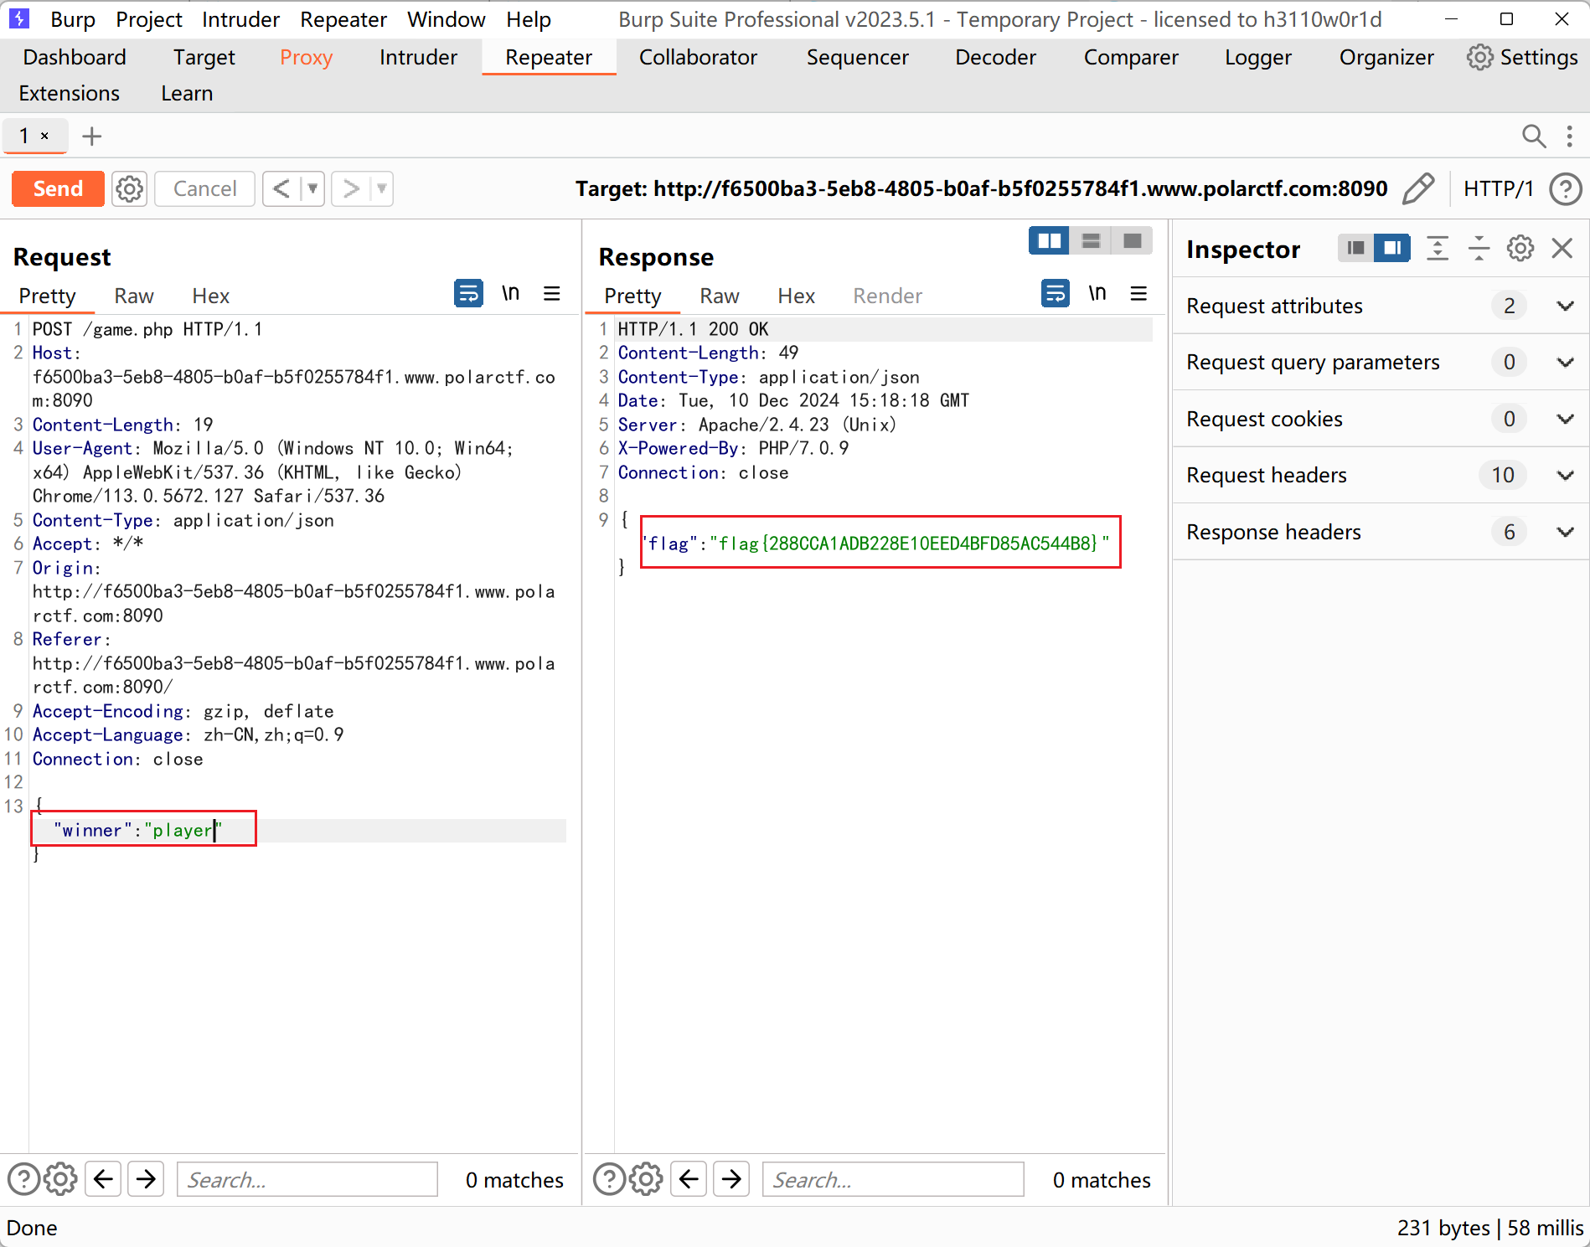Image resolution: width=1590 pixels, height=1247 pixels.
Task: Jump to previous request search match
Action: point(103,1179)
